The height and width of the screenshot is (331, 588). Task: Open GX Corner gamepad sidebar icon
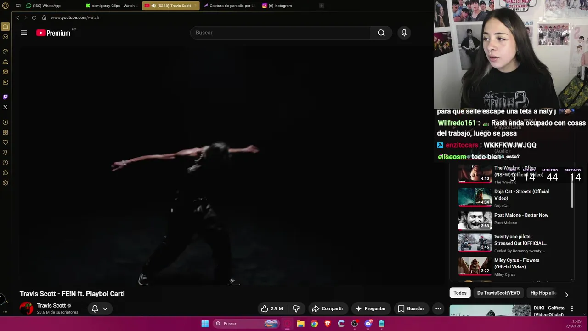[x=6, y=37]
